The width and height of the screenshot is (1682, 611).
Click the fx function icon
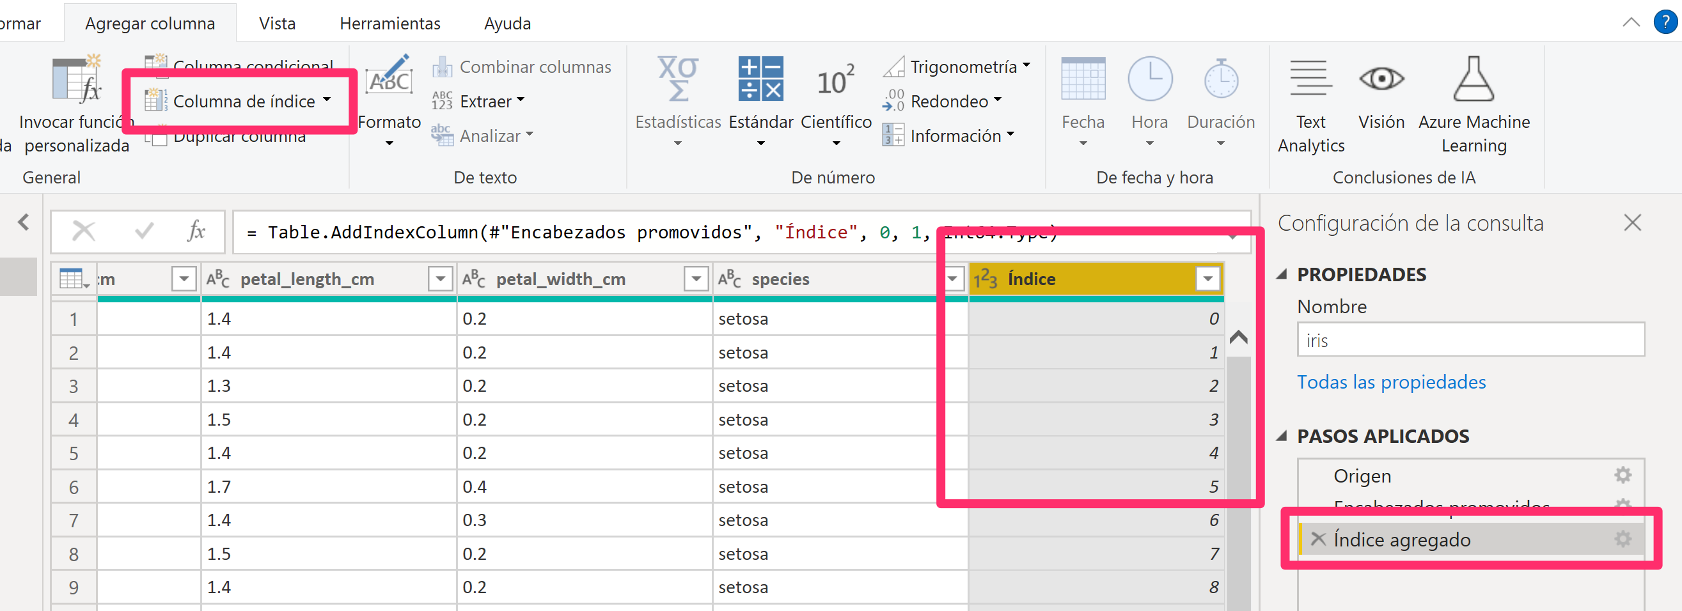(x=196, y=231)
